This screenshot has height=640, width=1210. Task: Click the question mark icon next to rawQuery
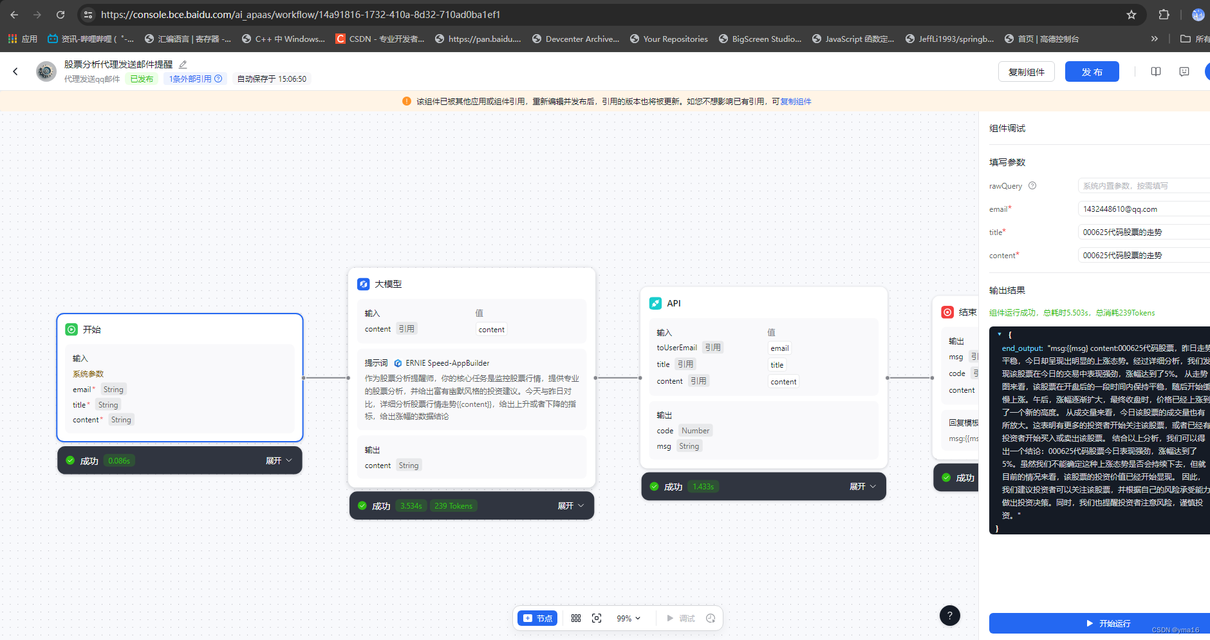pyautogui.click(x=1034, y=185)
